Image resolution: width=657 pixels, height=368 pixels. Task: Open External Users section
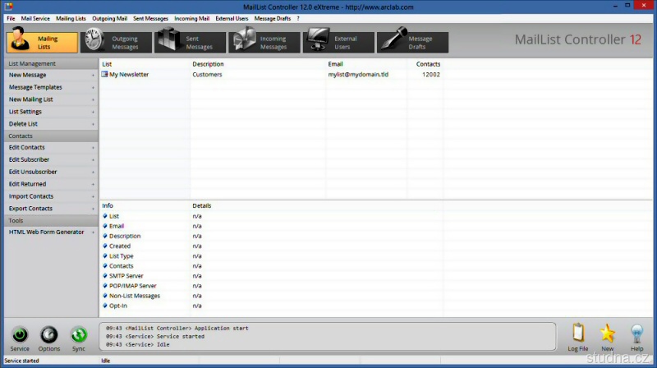[x=338, y=43]
